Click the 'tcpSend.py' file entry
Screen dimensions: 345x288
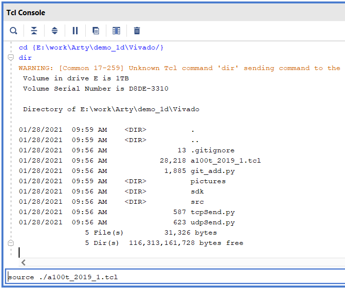coord(213,212)
